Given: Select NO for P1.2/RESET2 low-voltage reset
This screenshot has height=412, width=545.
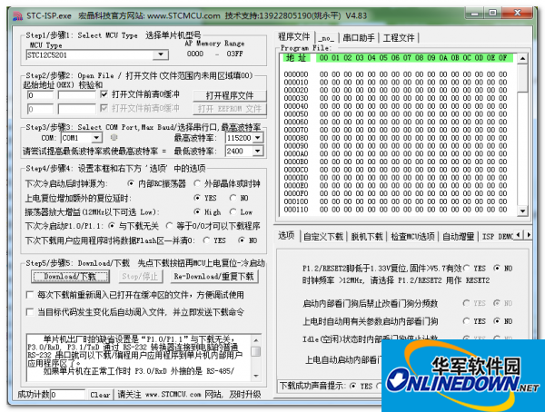Looking at the screenshot, I should (x=497, y=269).
